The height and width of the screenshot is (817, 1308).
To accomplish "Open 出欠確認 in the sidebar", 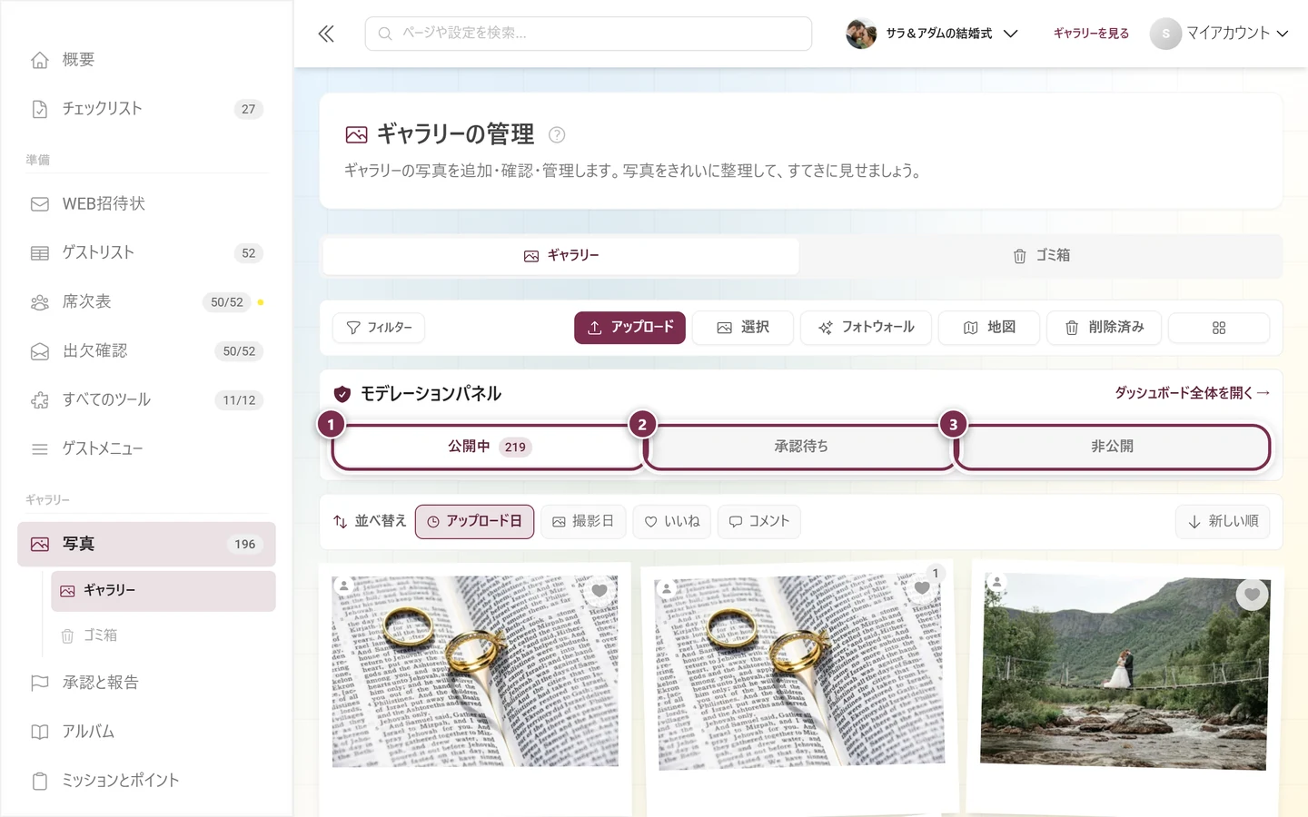I will (146, 351).
